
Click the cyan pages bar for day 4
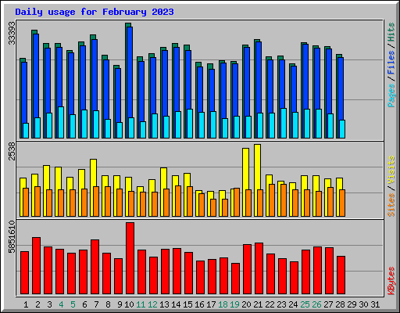(x=61, y=122)
